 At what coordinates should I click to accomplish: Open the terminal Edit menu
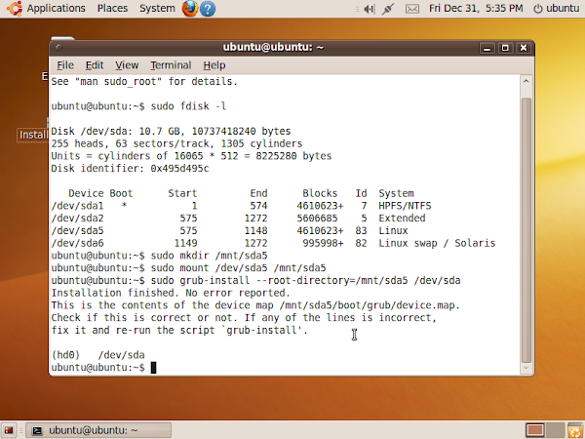coord(95,65)
